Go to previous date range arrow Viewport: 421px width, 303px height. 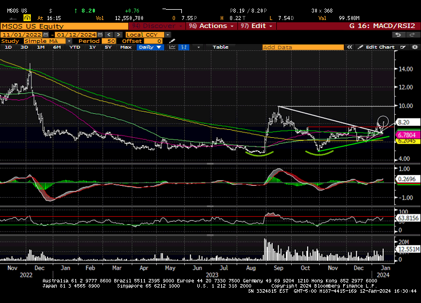click(109, 35)
